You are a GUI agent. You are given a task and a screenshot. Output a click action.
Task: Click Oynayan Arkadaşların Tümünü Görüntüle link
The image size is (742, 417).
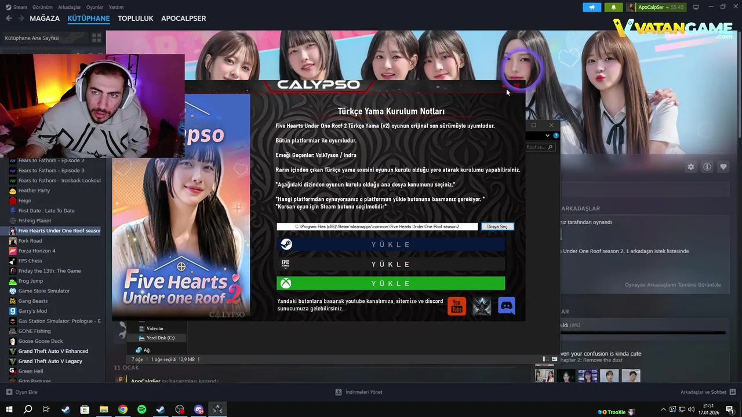(x=673, y=285)
